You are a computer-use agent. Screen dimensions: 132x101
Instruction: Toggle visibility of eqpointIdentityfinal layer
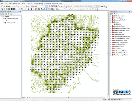click(5, 19)
